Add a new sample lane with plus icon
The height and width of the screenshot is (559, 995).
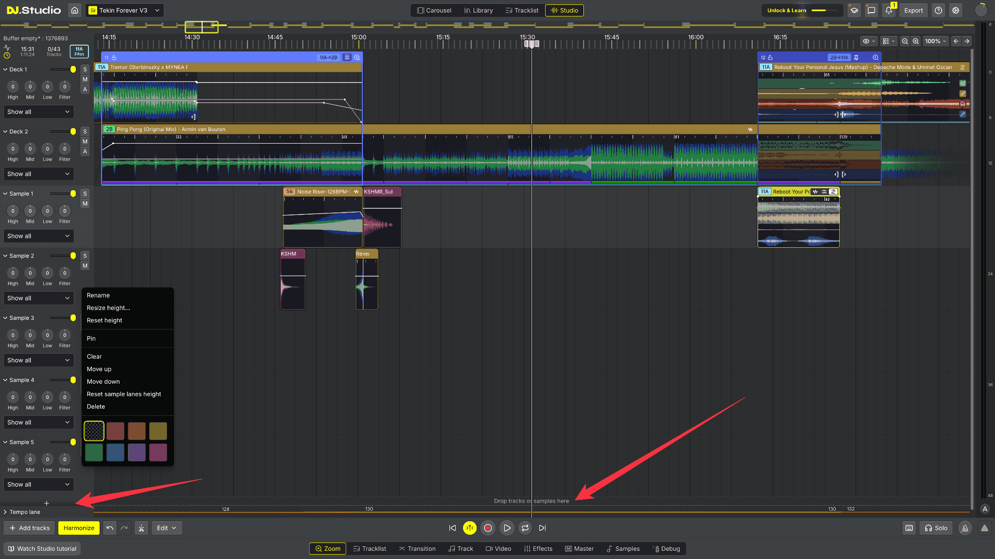coord(47,503)
